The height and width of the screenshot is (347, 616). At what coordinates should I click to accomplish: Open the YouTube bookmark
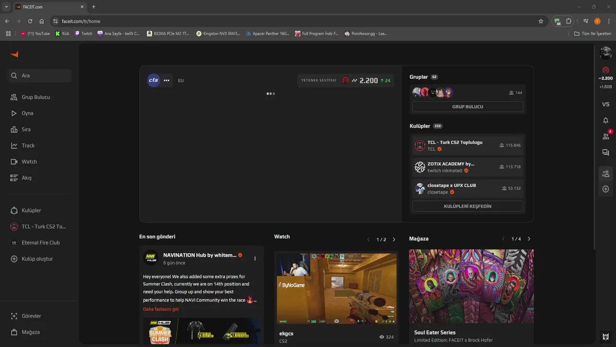coord(35,34)
